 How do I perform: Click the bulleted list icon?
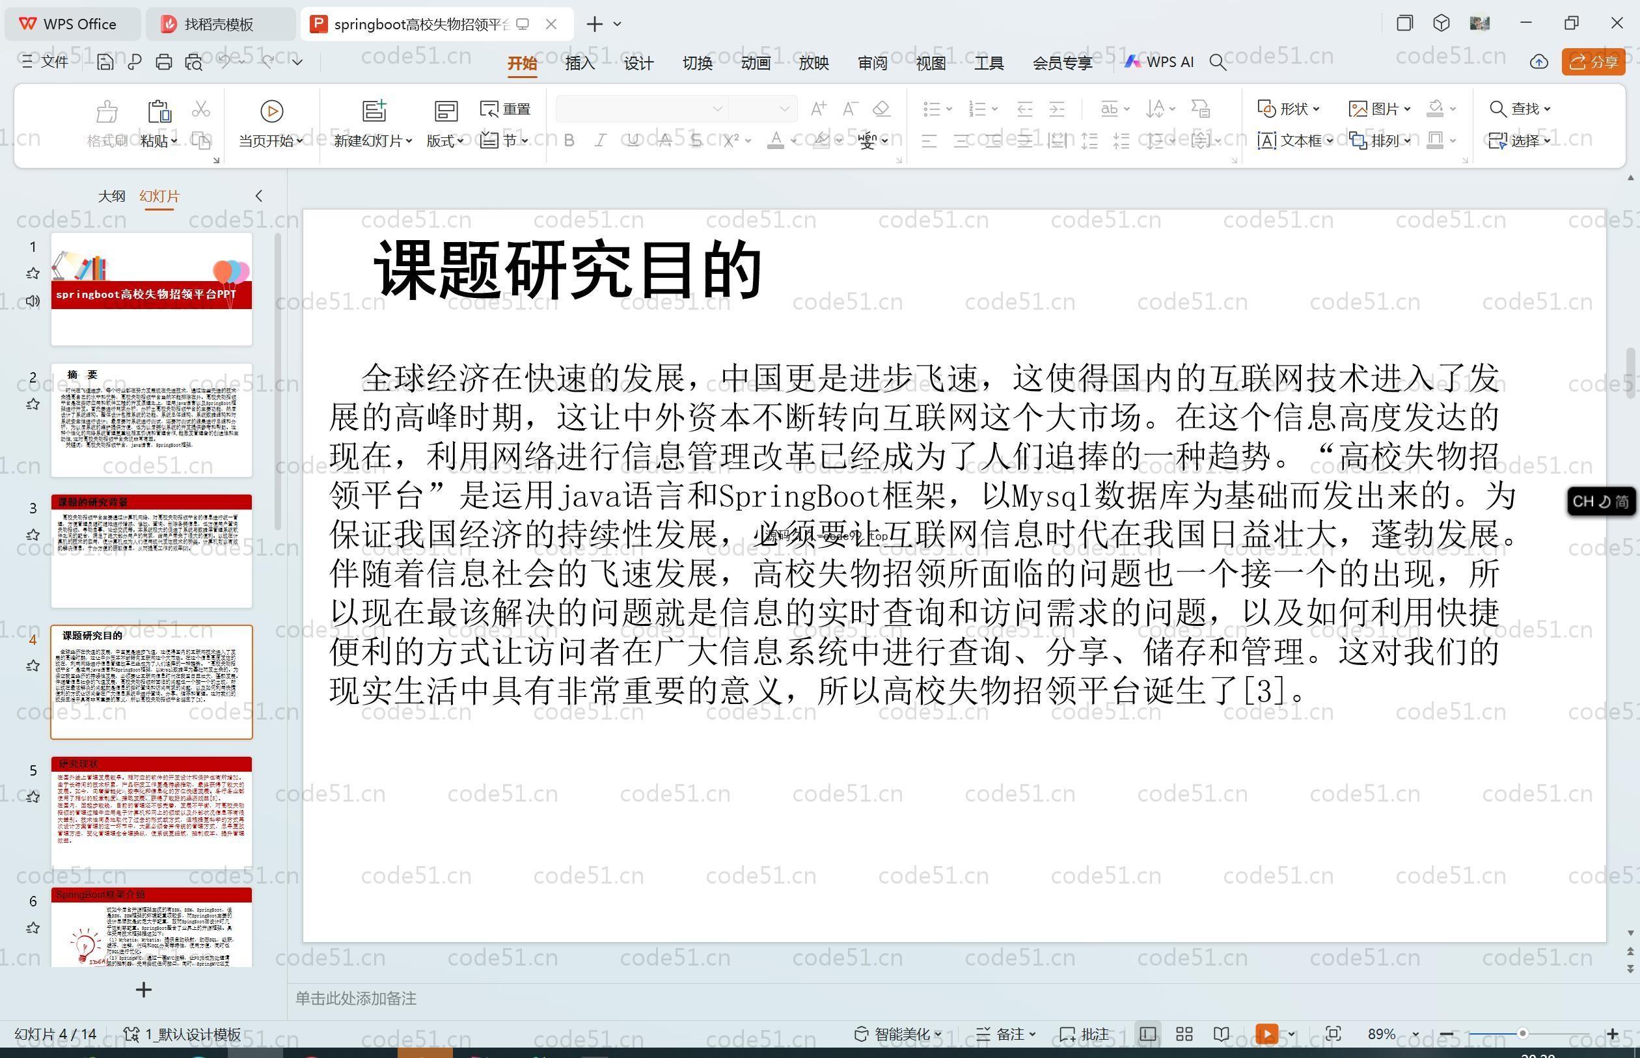coord(932,109)
